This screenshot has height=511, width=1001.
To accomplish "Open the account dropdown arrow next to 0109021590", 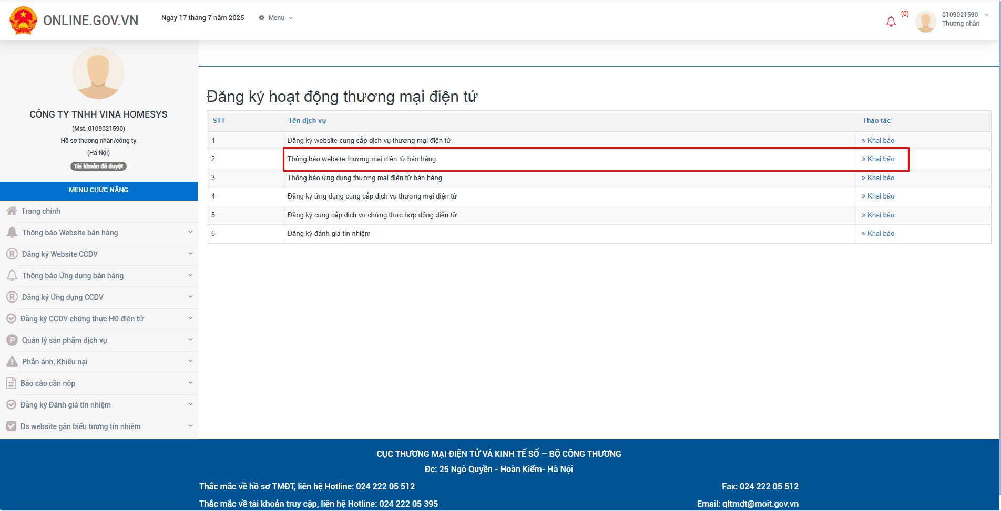I will (987, 15).
